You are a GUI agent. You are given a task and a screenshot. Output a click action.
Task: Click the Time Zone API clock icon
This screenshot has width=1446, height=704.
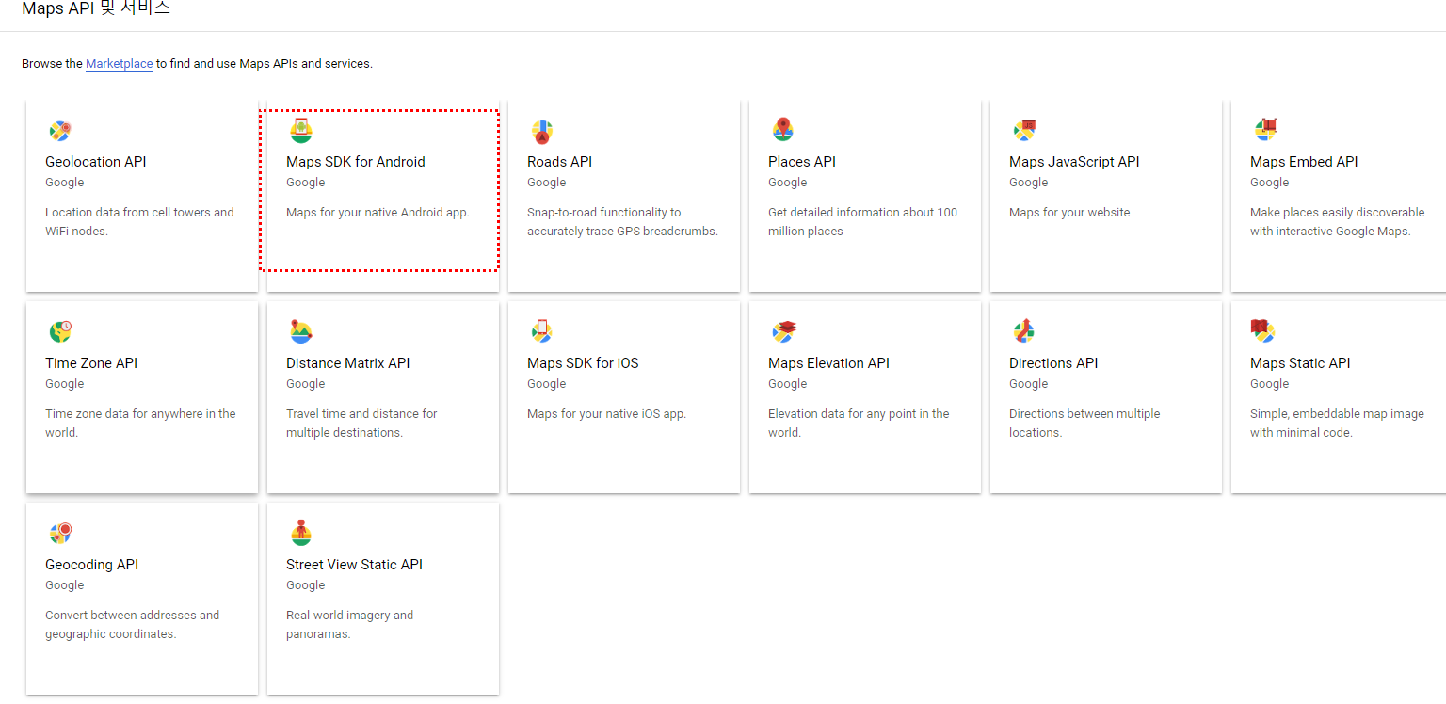pos(60,331)
